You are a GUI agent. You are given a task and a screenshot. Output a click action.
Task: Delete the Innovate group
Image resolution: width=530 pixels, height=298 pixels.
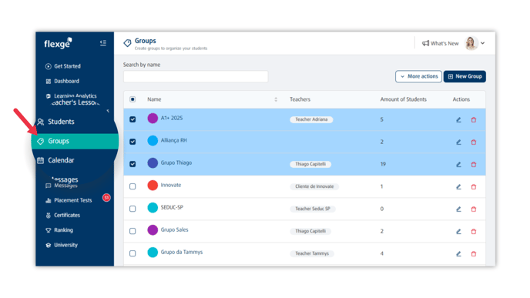(474, 186)
